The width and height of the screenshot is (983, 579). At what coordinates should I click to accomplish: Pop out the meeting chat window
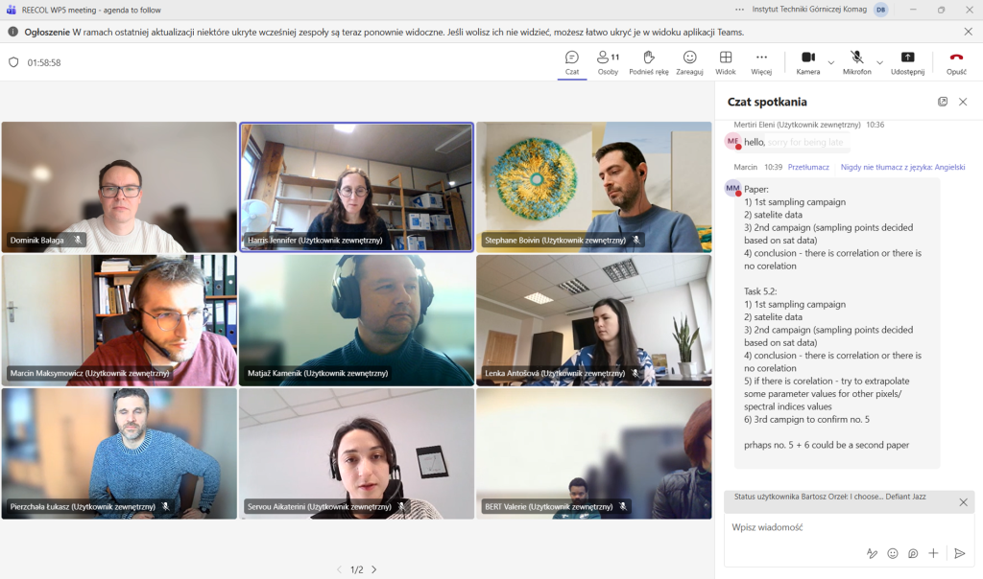(x=943, y=102)
